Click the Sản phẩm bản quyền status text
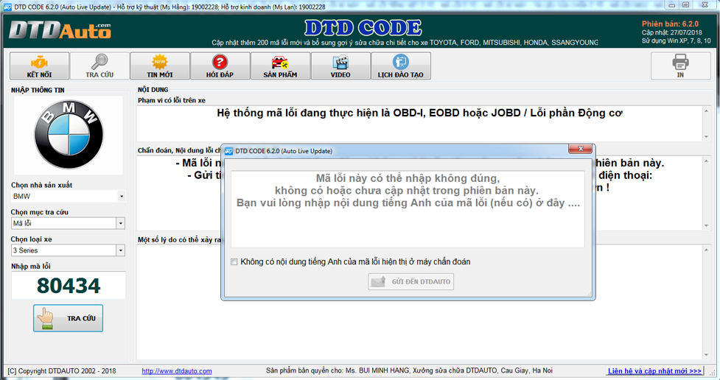This screenshot has width=720, height=380. coord(409,370)
